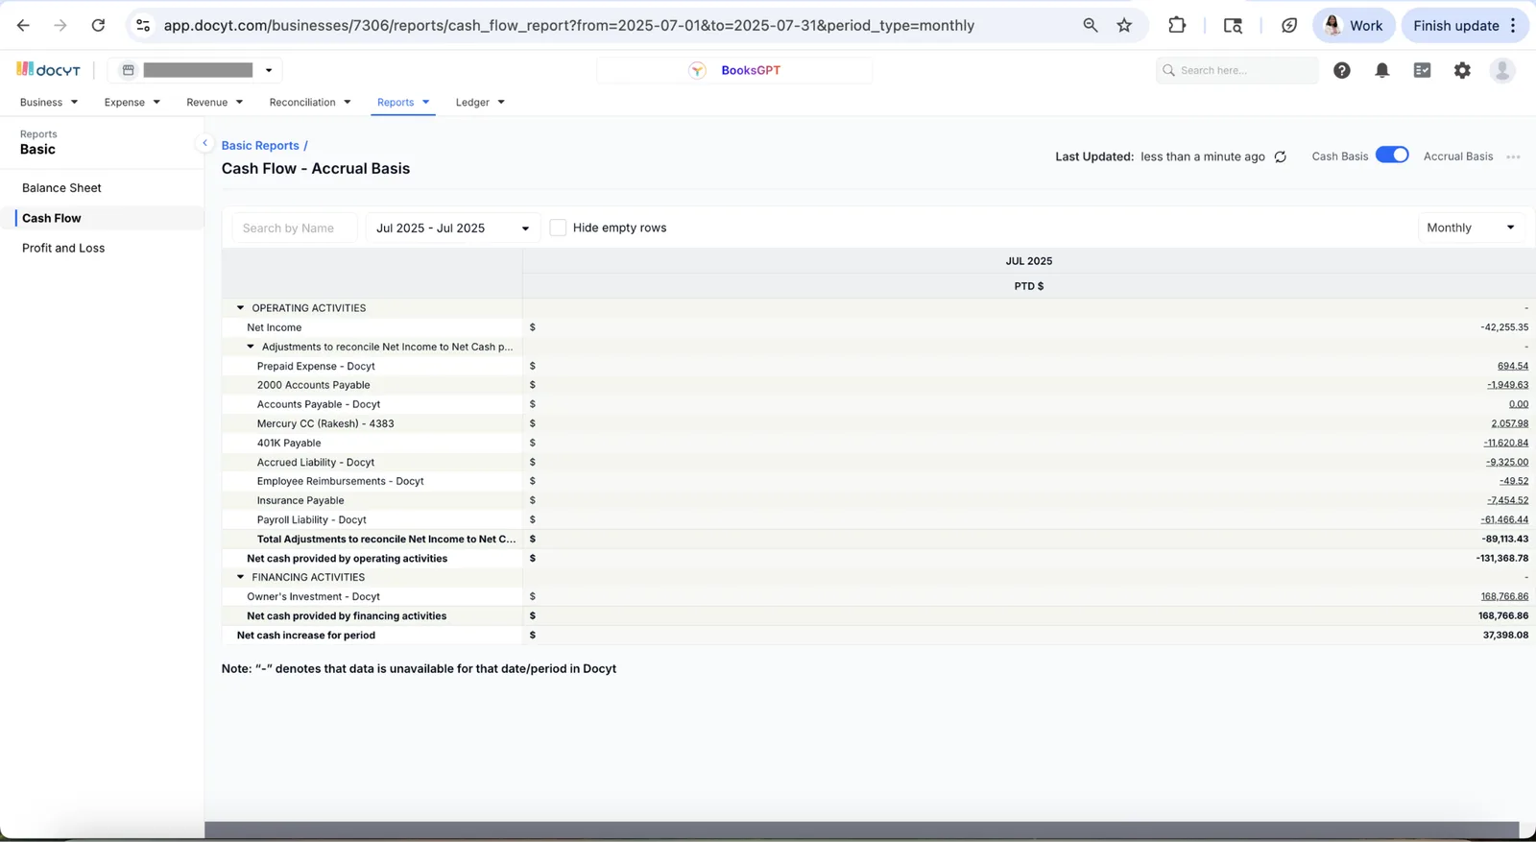Open the Ledger menu
Image resolution: width=1536 pixels, height=842 pixels.
(x=480, y=102)
